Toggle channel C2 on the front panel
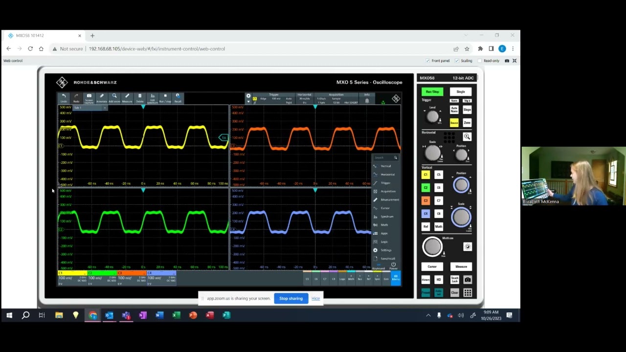This screenshot has width=626, height=352. 425,188
